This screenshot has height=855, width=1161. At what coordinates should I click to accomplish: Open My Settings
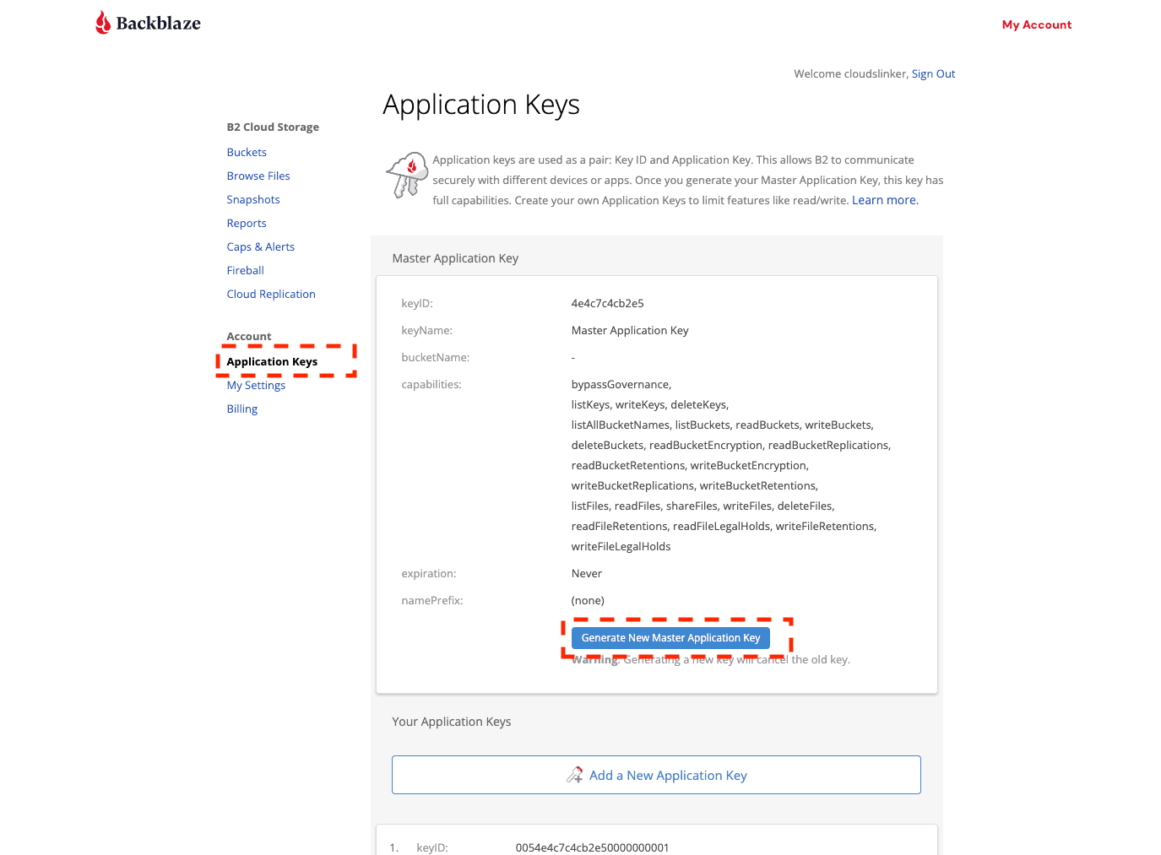(x=256, y=385)
